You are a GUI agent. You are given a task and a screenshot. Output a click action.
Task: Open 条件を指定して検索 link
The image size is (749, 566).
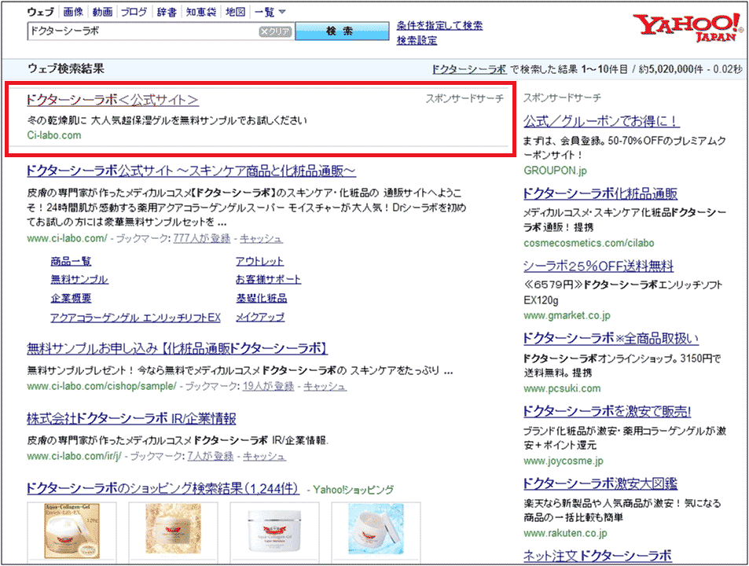(439, 25)
